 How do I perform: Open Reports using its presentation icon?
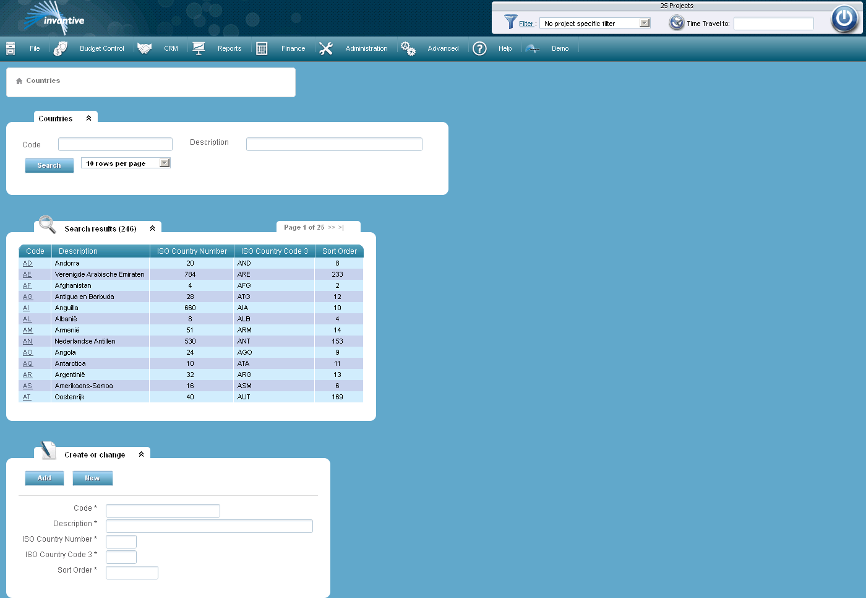pyautogui.click(x=199, y=48)
